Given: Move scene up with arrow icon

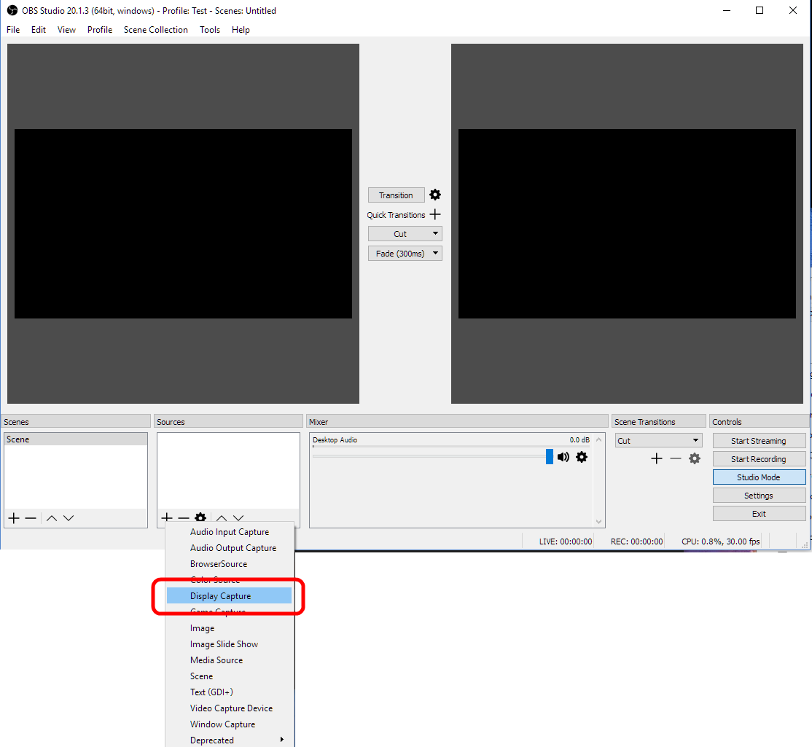Looking at the screenshot, I should pyautogui.click(x=52, y=517).
